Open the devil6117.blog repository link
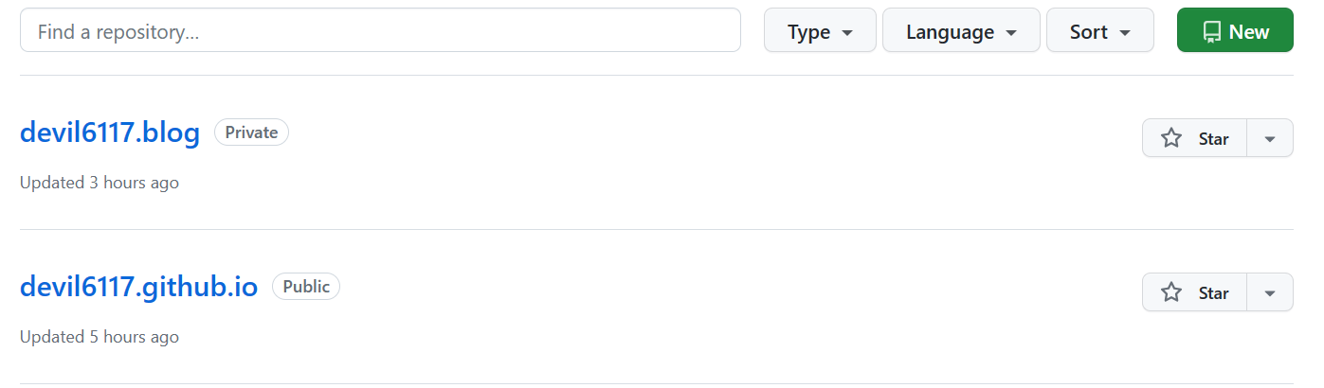Image resolution: width=1324 pixels, height=388 pixels. (x=110, y=132)
